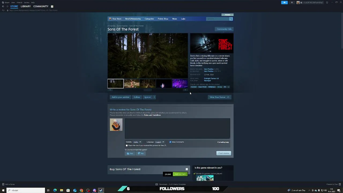
Task: Expand more tags with the plus button
Action: [x=228, y=87]
